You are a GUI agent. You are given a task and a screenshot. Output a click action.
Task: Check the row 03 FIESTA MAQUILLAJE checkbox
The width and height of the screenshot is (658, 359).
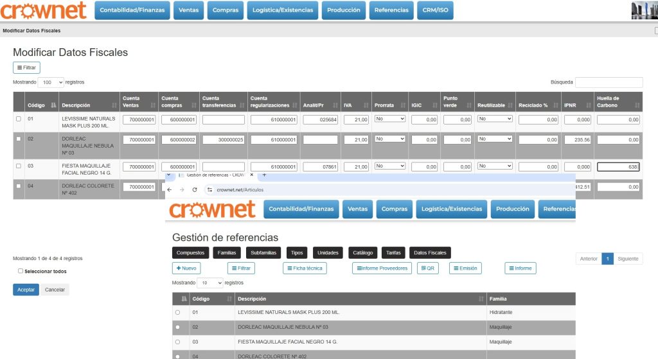[19, 166]
